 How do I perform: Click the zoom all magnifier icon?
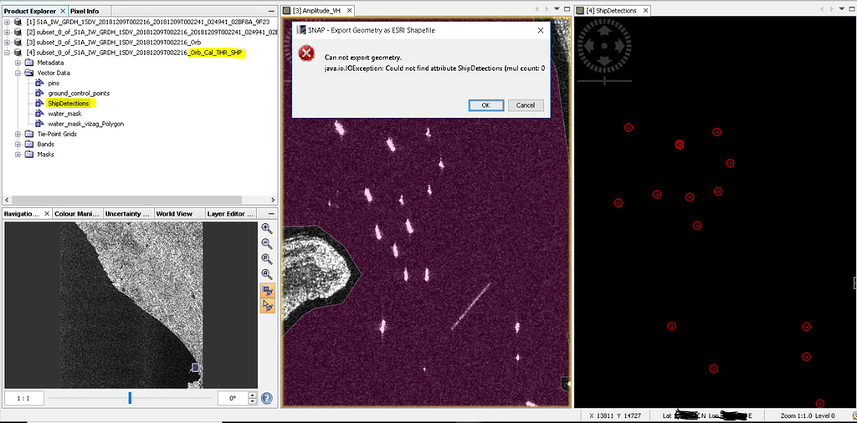[x=267, y=274]
